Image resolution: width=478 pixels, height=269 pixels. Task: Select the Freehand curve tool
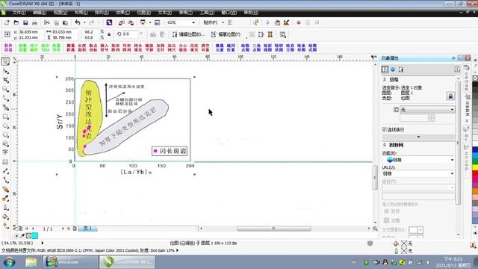[5, 98]
